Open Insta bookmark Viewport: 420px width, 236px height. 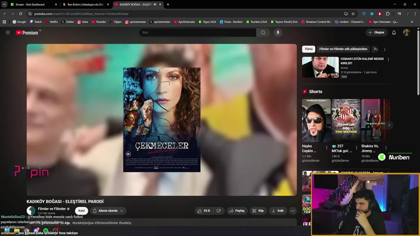point(83,22)
